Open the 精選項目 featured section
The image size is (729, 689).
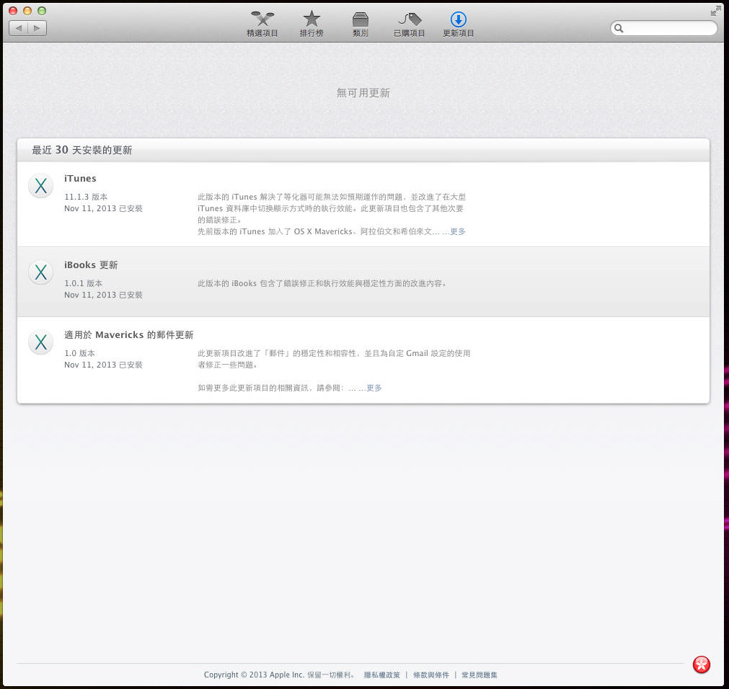pyautogui.click(x=262, y=25)
